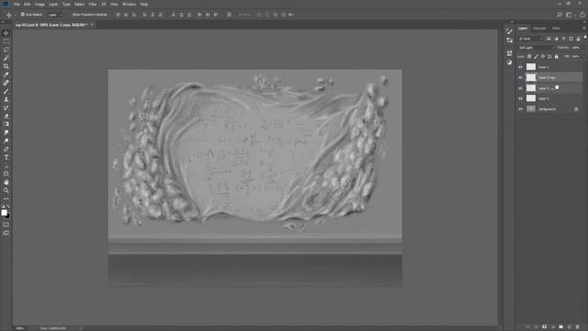Open the Auto-Select Layer dropdown
This screenshot has height=331, width=588.
click(55, 15)
